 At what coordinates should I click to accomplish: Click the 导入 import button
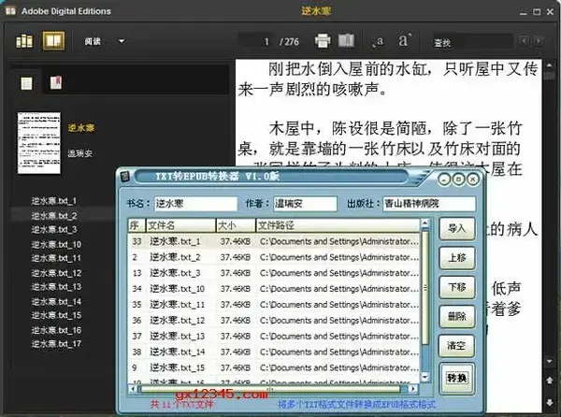(457, 228)
